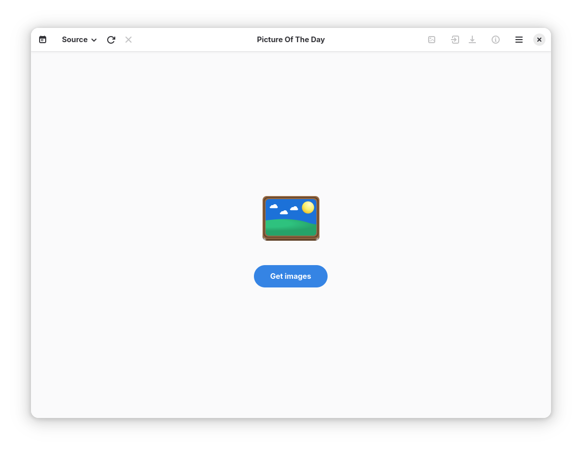Click the brown wooden frame's bottom edge
Image resolution: width=582 pixels, height=452 pixels.
[291, 239]
